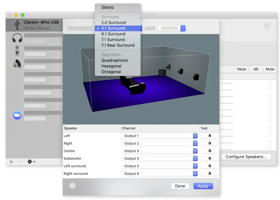Open the blurred popup next to configuration menu
Viewport: 280px width, 200px height.
pos(172,28)
